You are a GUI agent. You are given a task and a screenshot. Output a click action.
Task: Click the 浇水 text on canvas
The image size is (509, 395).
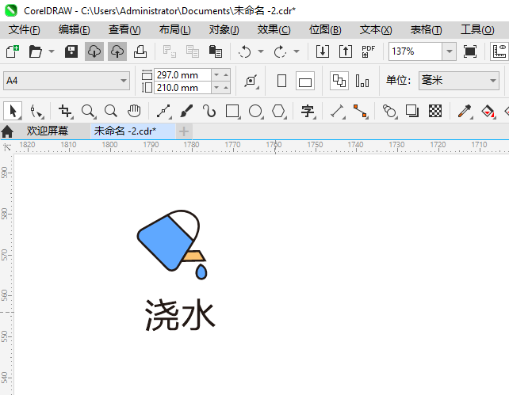179,315
